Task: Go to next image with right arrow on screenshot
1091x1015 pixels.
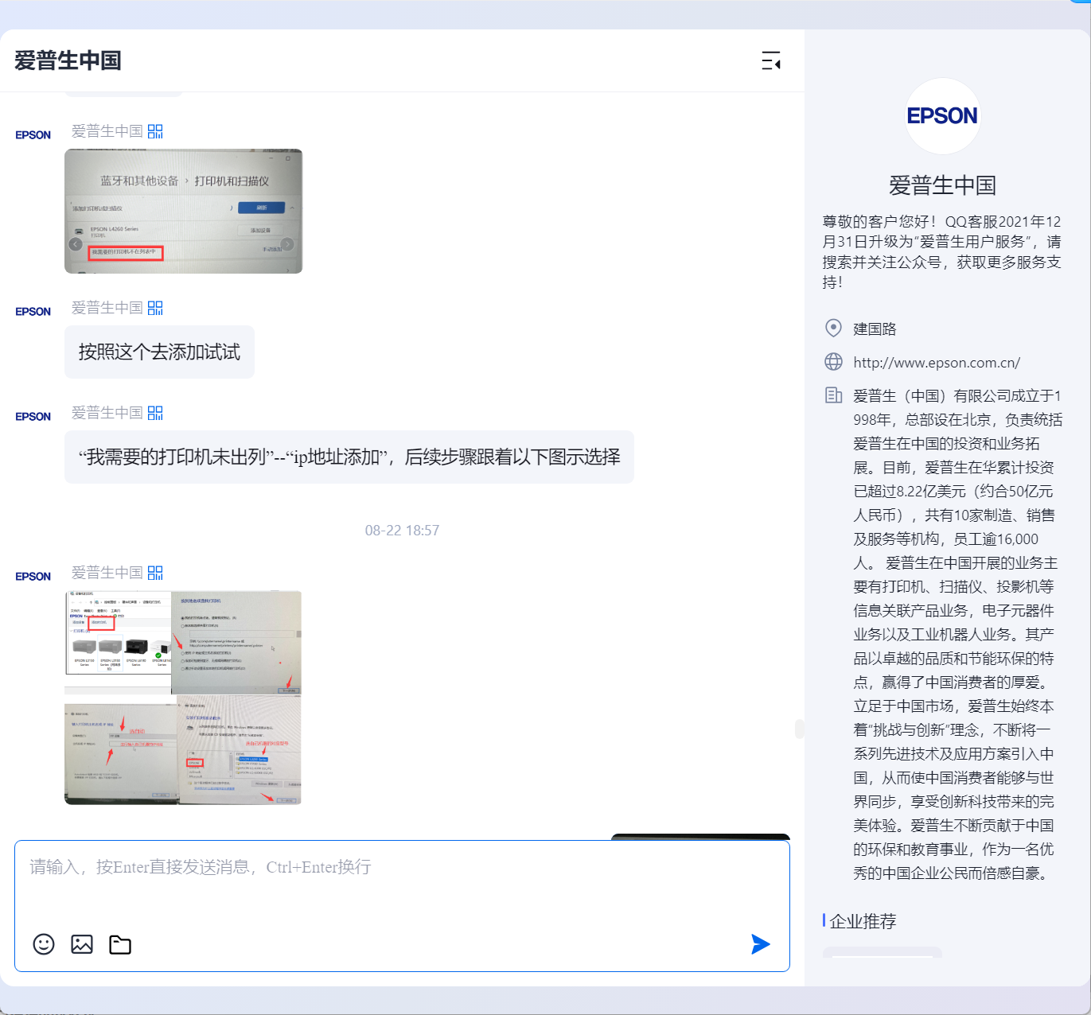Action: [287, 244]
